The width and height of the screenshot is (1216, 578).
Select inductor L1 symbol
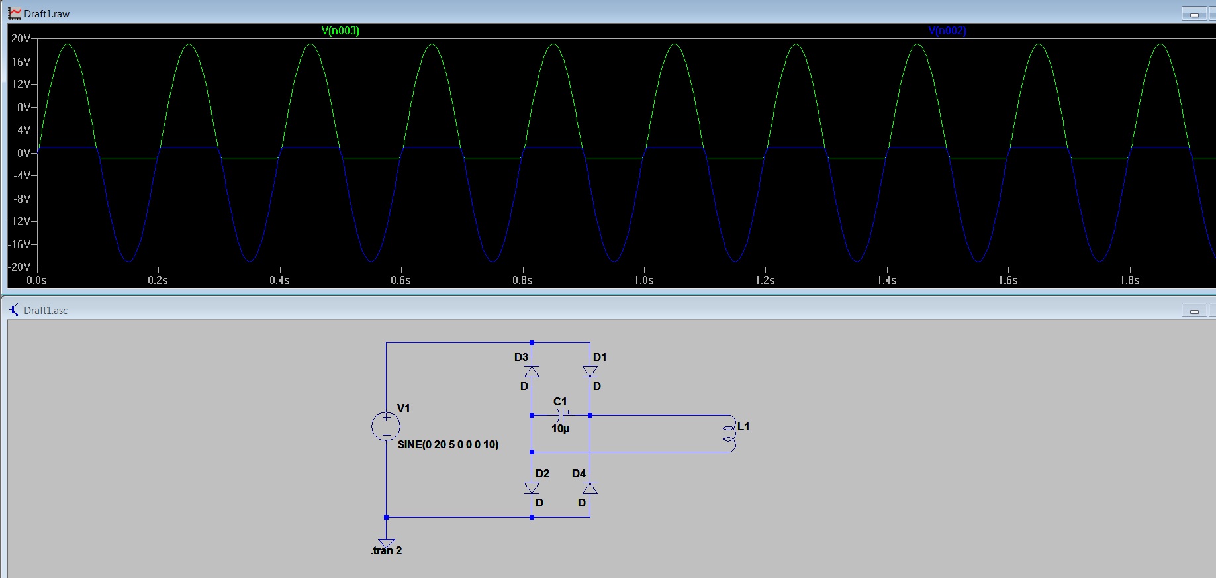tap(729, 434)
